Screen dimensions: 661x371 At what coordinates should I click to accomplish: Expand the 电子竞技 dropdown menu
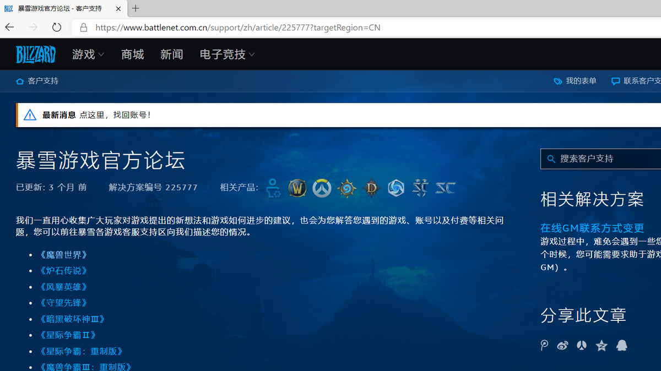pos(227,54)
